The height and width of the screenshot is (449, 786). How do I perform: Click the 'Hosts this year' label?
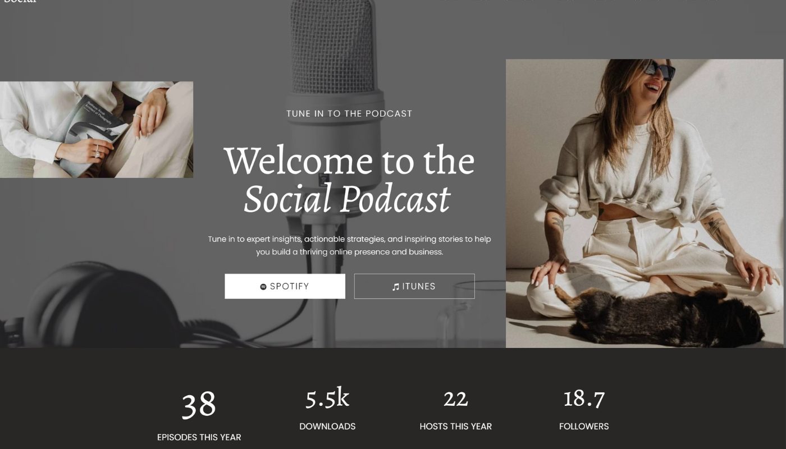455,427
